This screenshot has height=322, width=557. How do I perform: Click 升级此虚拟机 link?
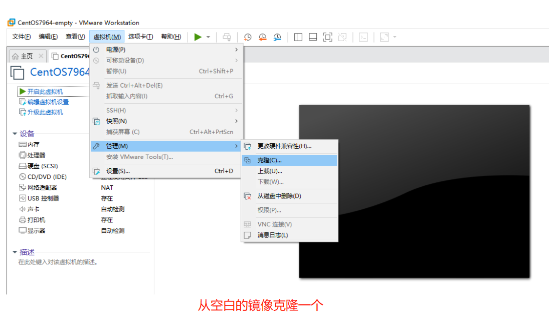[45, 112]
